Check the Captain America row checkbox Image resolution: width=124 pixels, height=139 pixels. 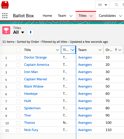(18, 65)
